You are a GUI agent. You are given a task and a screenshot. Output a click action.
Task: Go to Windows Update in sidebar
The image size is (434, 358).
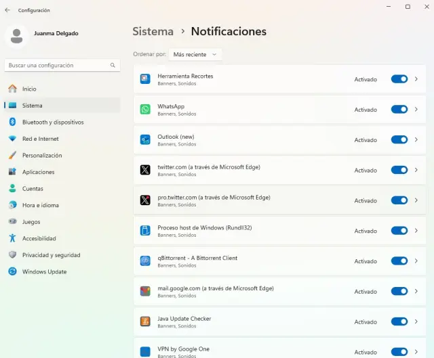(x=44, y=272)
